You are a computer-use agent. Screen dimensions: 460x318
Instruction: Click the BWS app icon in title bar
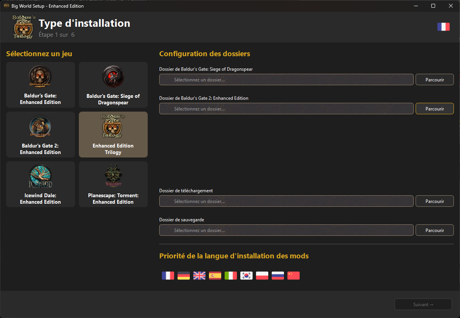tap(7, 6)
